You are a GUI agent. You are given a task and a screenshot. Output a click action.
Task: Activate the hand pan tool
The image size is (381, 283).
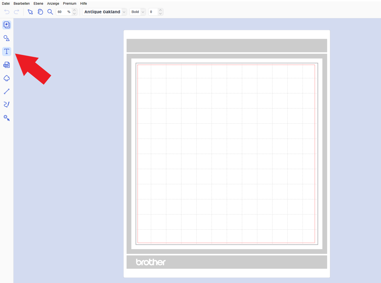coord(40,12)
